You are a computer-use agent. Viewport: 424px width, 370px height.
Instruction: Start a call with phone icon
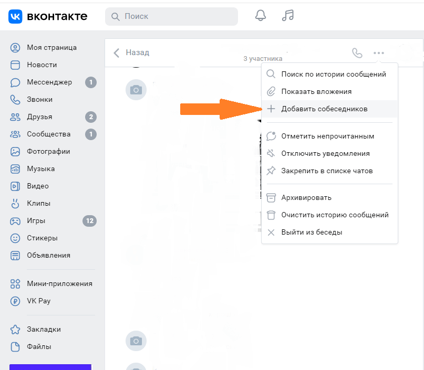pyautogui.click(x=357, y=52)
